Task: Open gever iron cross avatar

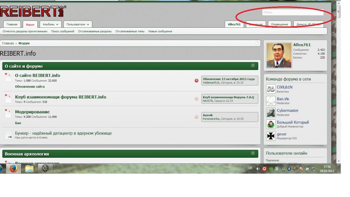Action: [271, 136]
